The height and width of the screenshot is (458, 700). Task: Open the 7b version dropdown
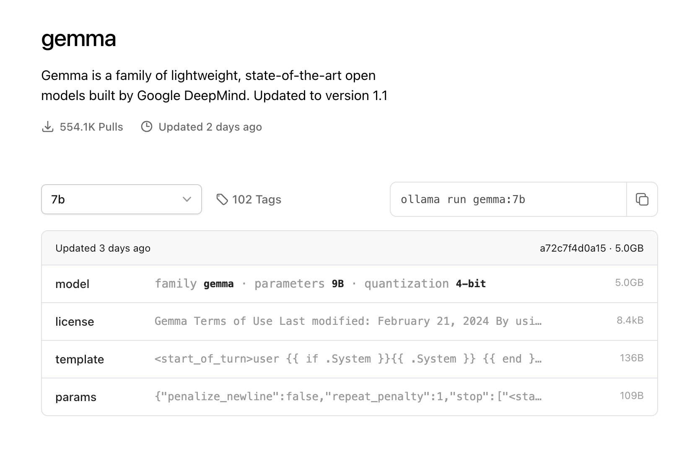(x=122, y=199)
